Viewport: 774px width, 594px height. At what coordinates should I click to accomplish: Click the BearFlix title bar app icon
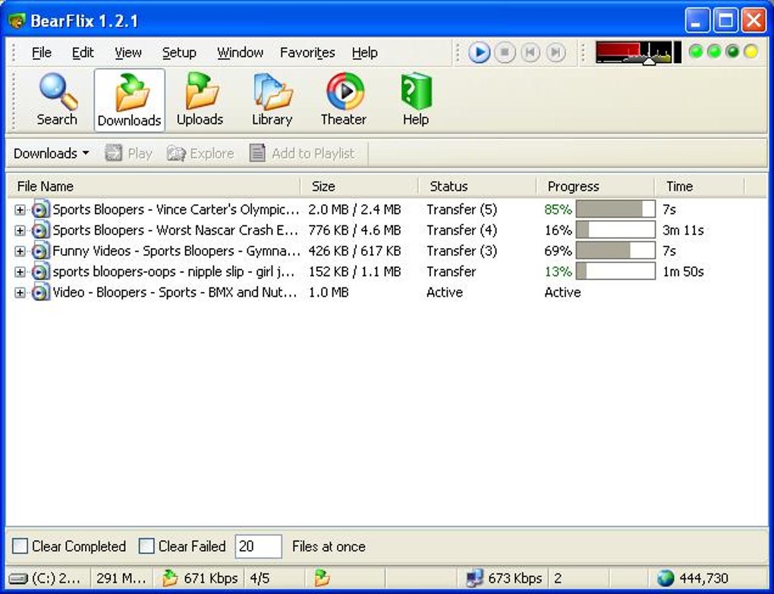tap(17, 20)
